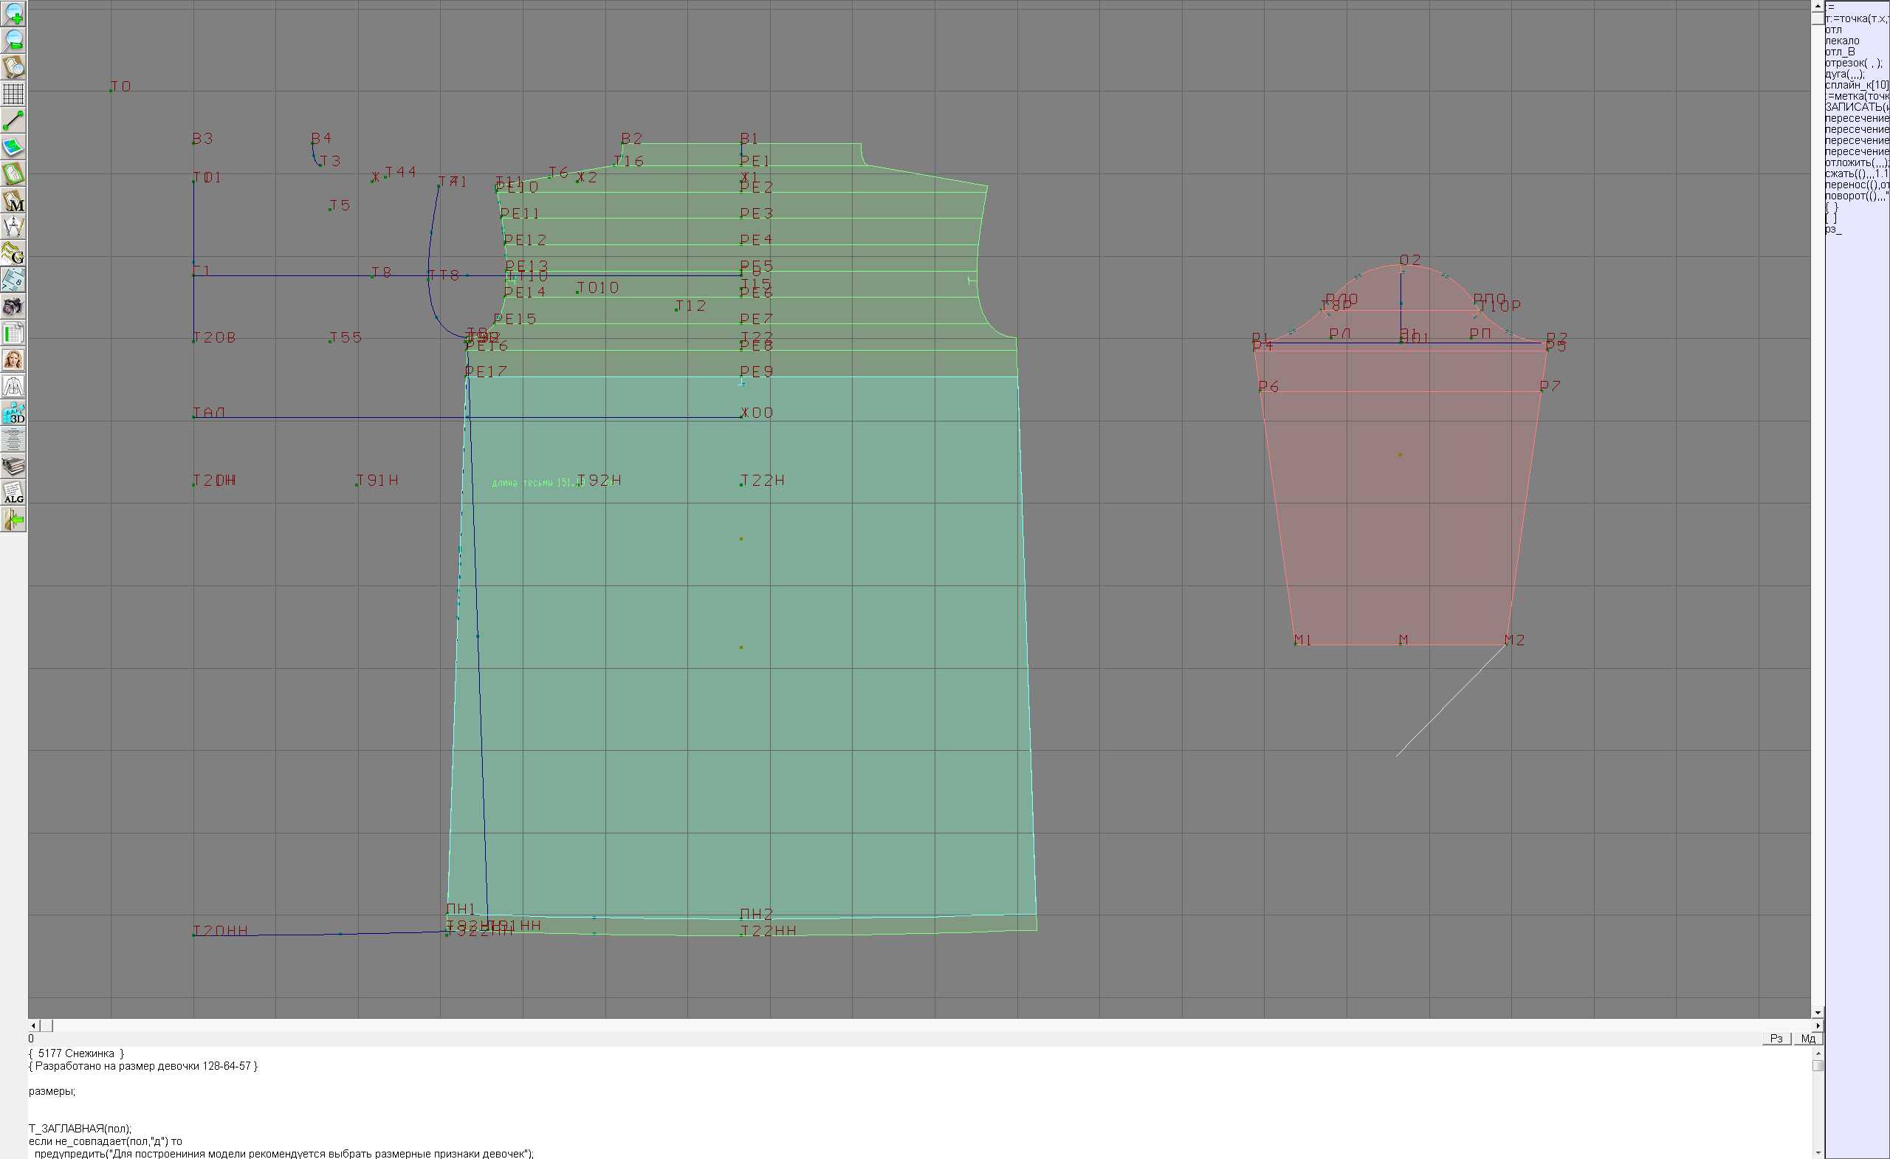Click the T92H point label on pattern

[x=599, y=480]
